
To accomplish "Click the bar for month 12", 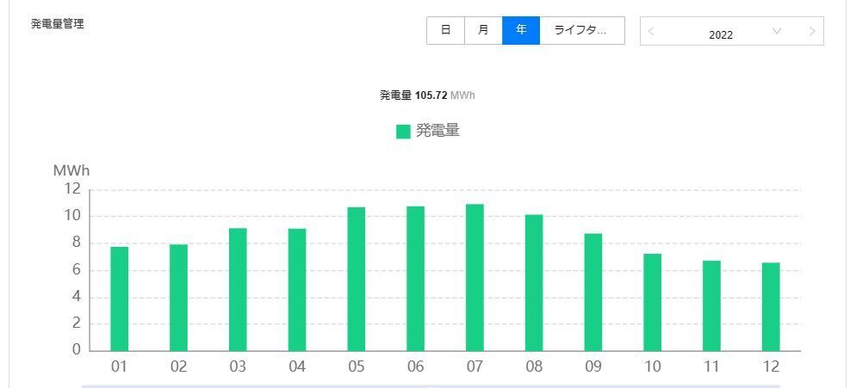I will click(771, 307).
